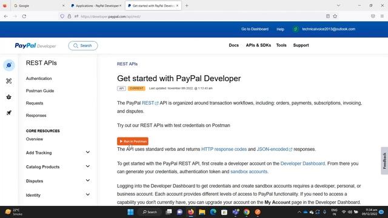Follow the HTTP response codes link

[224, 150]
